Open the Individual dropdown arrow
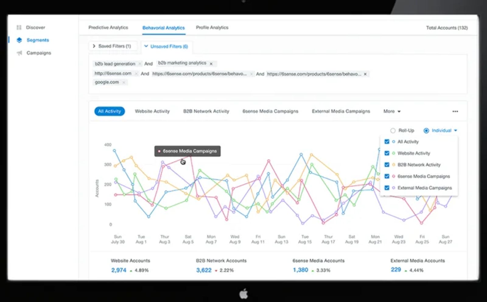Image resolution: width=487 pixels, height=302 pixels. (x=456, y=131)
